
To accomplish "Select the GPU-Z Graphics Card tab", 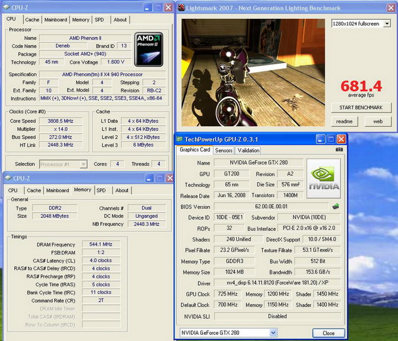I will [x=194, y=149].
